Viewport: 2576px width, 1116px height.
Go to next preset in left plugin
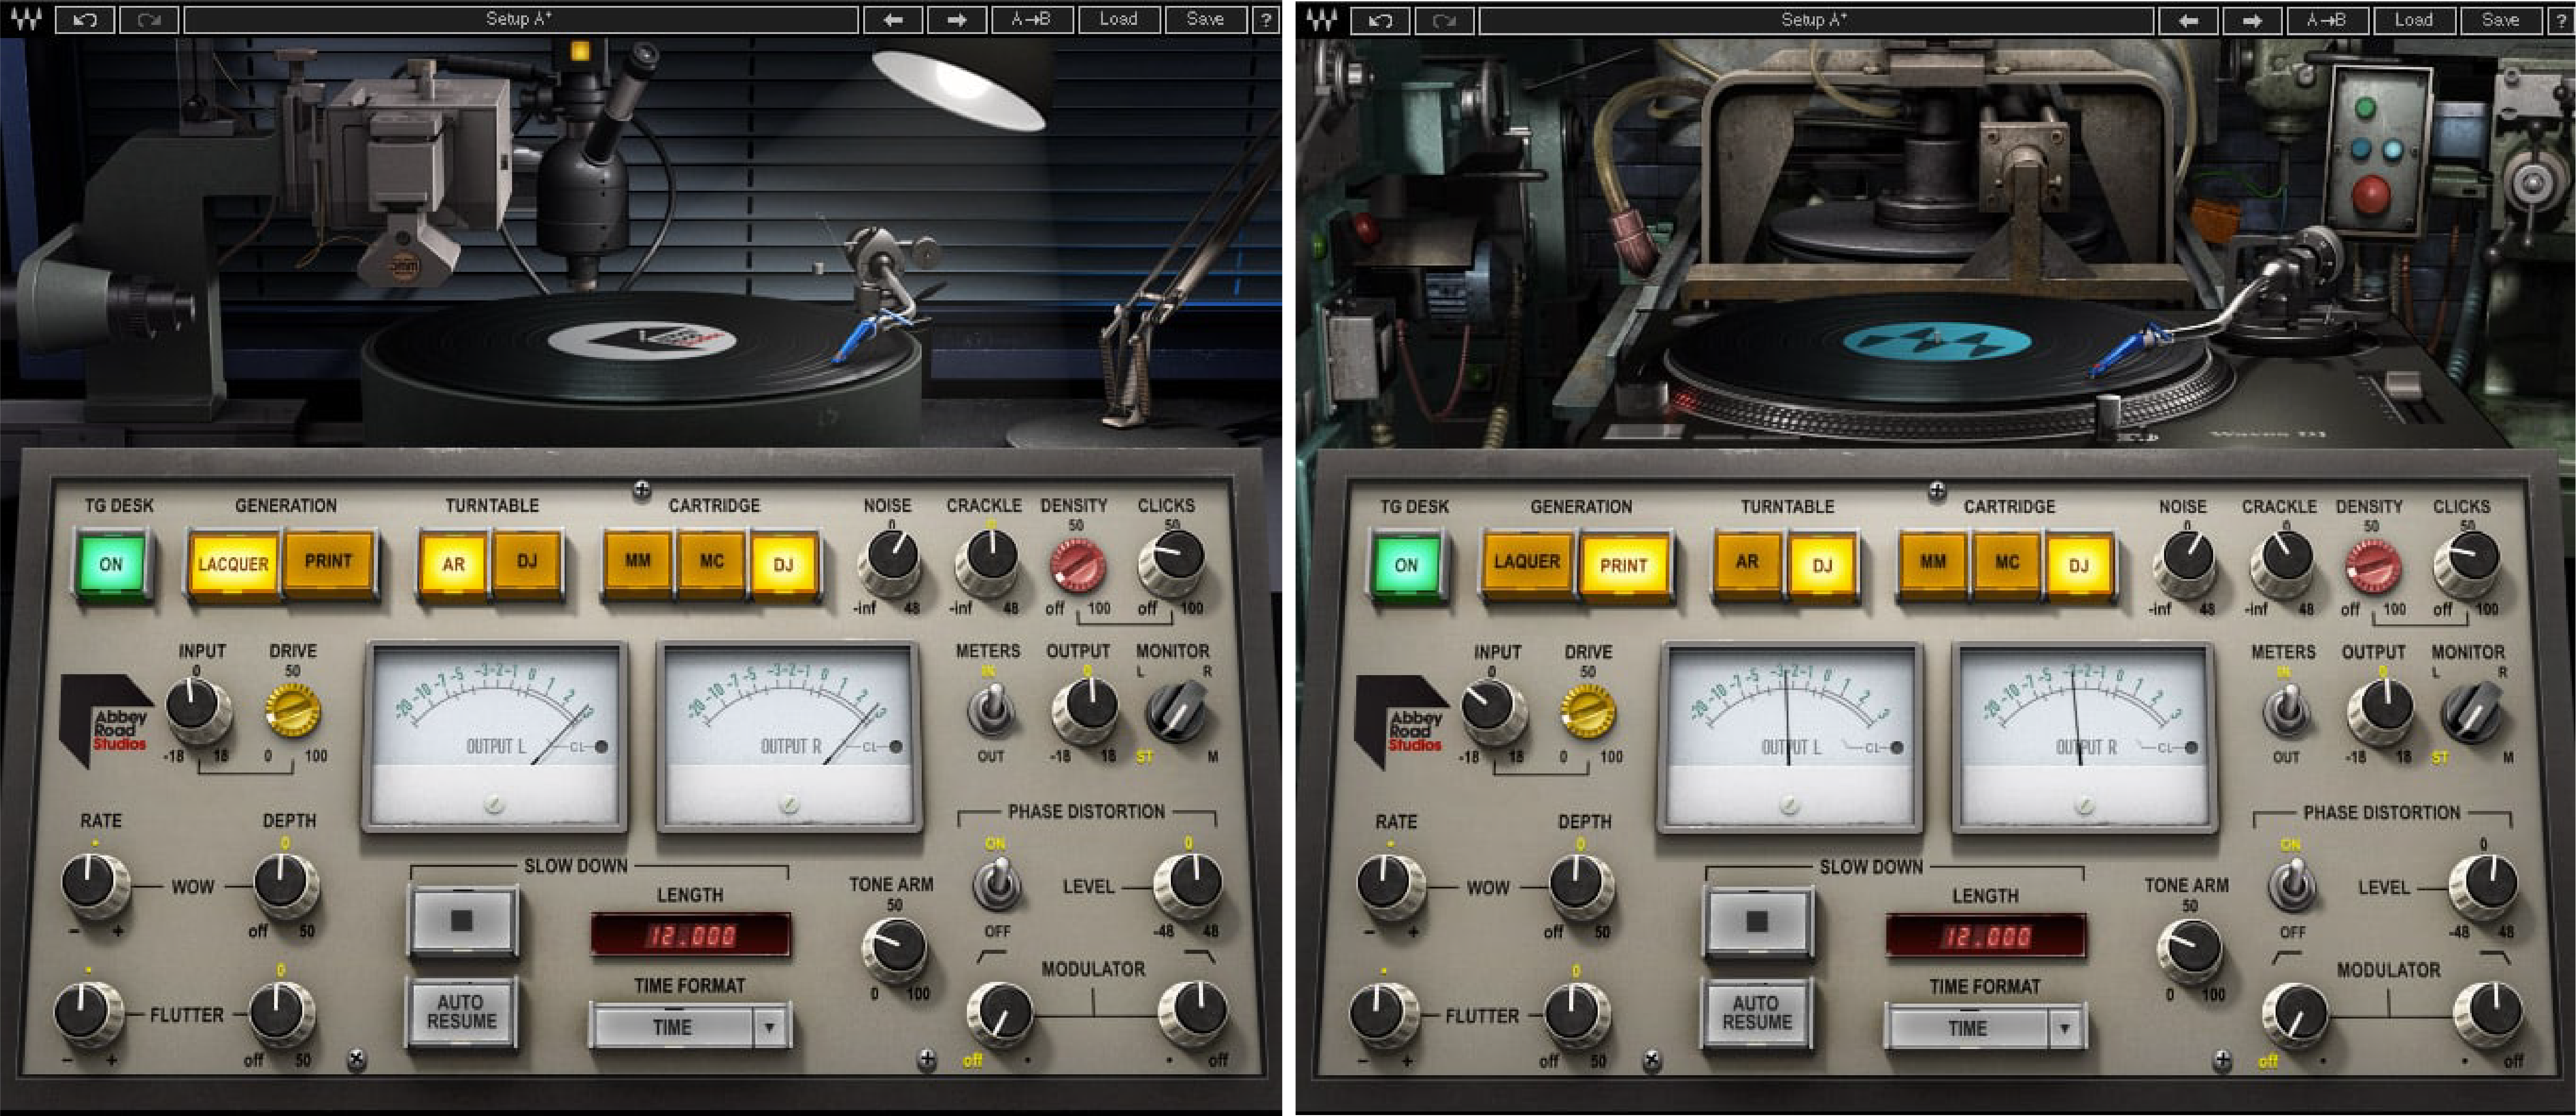[x=957, y=19]
